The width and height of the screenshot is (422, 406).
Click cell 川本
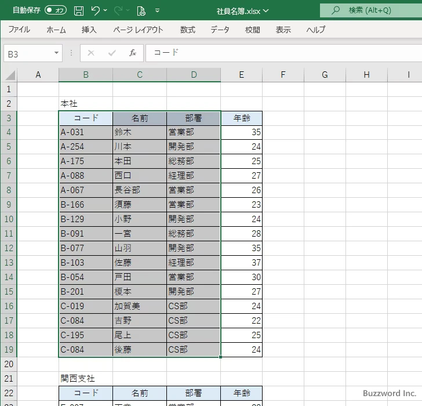click(140, 147)
